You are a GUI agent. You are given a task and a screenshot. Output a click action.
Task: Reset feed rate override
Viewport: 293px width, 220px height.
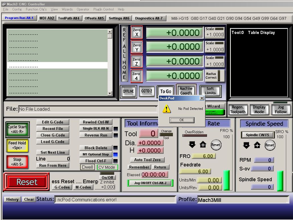(x=216, y=145)
